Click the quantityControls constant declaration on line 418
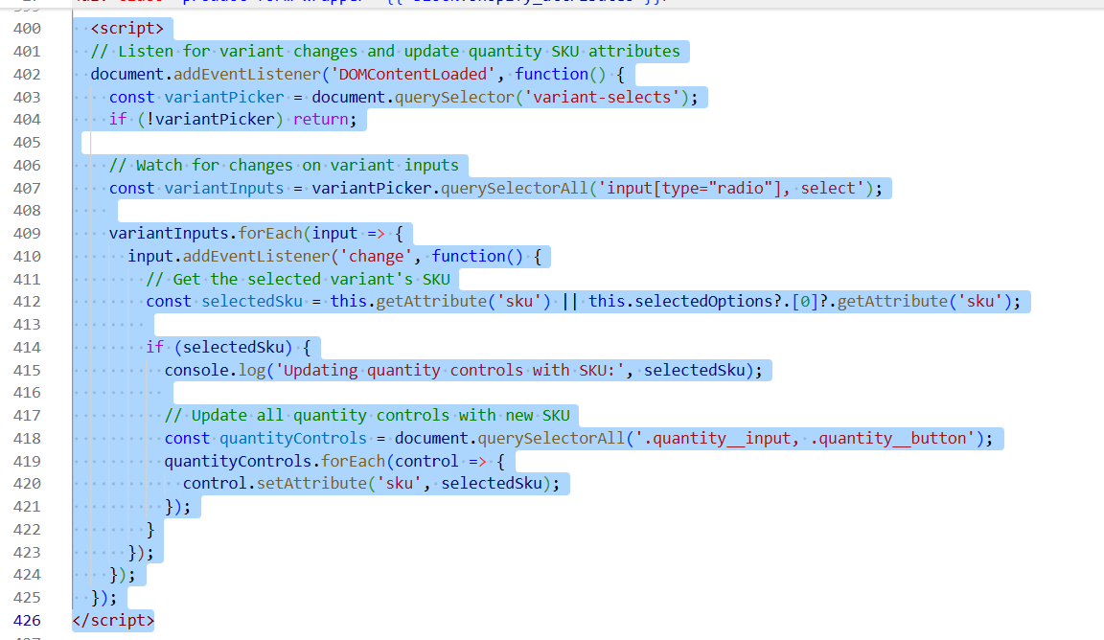 pyautogui.click(x=293, y=438)
